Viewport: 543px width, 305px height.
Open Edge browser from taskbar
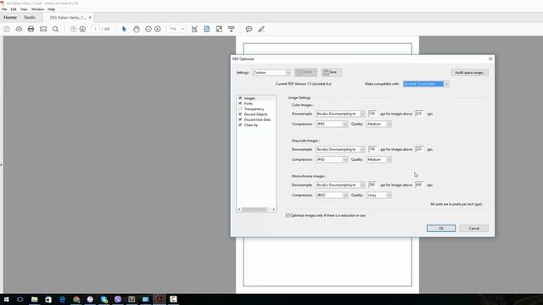pyautogui.click(x=62, y=299)
